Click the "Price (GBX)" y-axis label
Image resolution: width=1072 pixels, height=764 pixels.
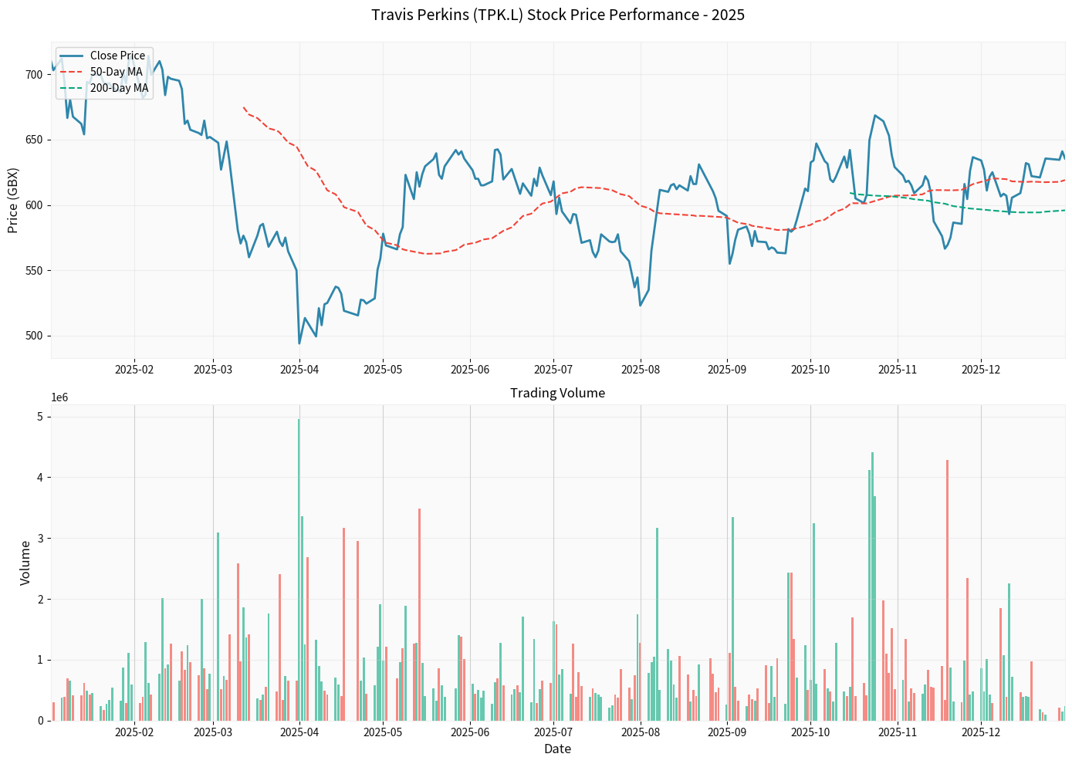pyautogui.click(x=13, y=200)
